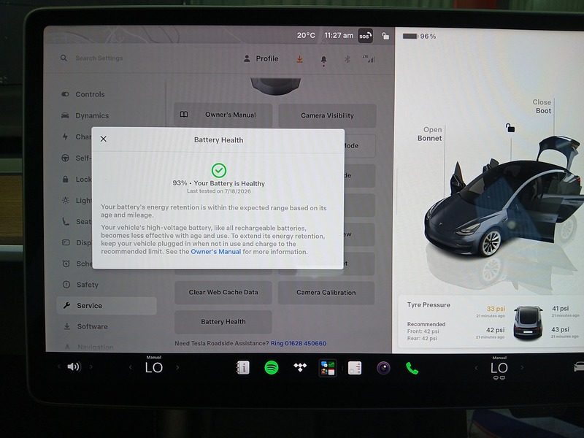
Task: Open Spotify app
Action: 271,368
